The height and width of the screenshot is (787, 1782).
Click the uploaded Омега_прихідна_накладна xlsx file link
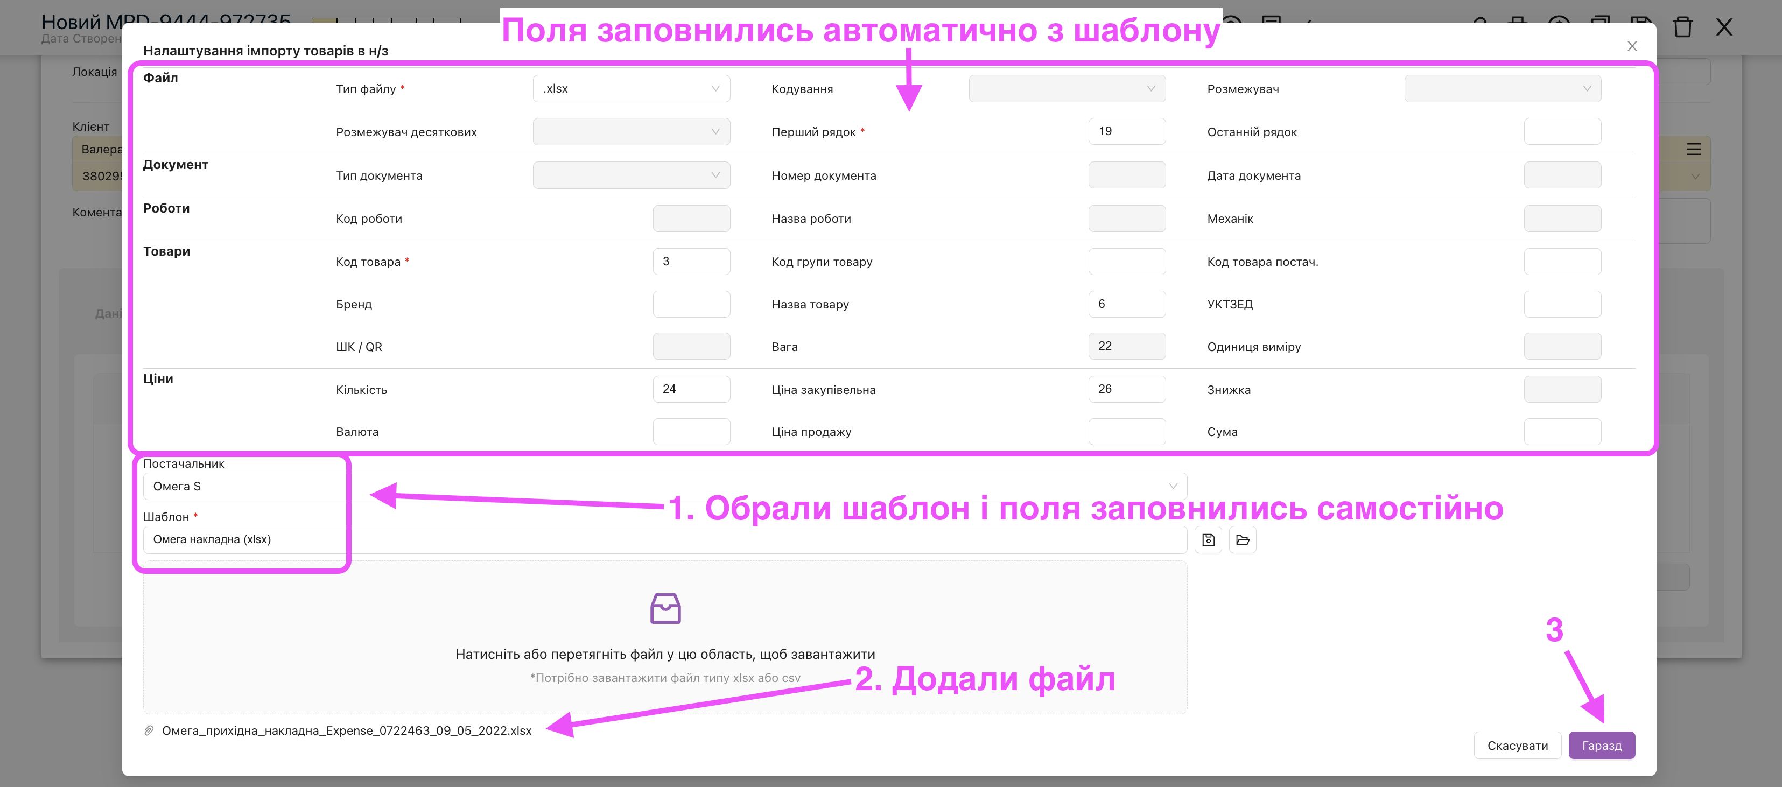[x=347, y=730]
